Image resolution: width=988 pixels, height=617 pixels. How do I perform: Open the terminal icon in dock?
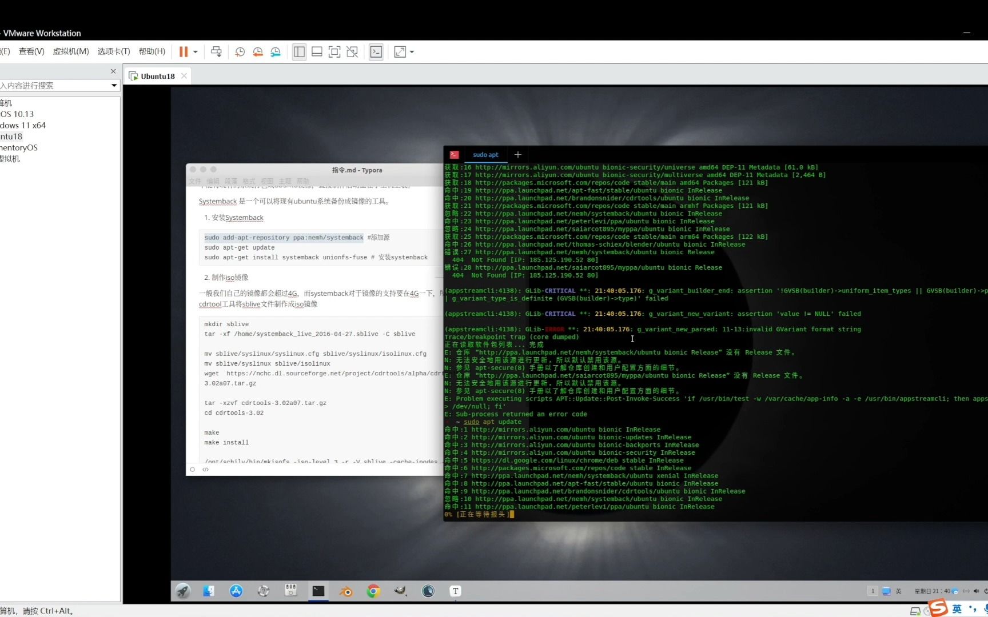click(x=318, y=591)
